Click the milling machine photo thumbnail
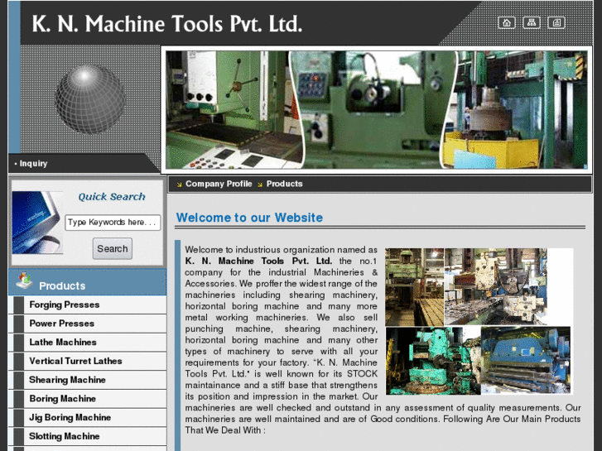602x451 pixels. 496,286
